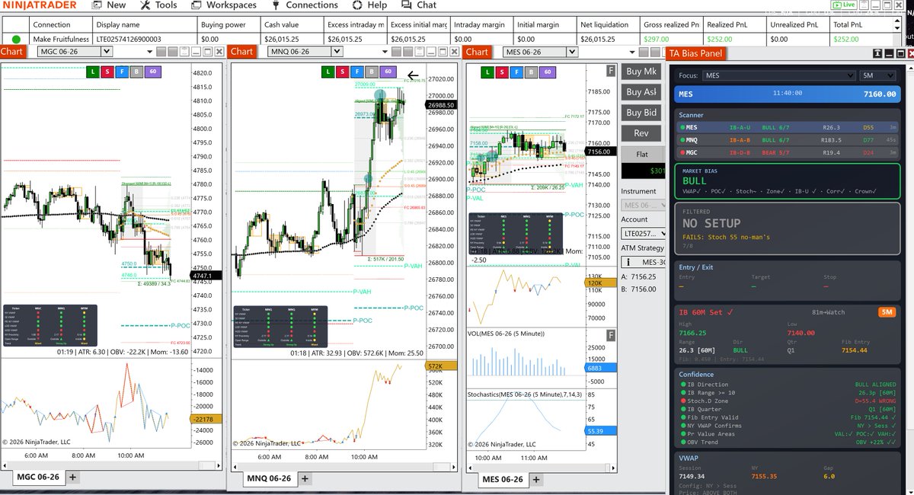Image resolution: width=914 pixels, height=495 pixels.
Task: Click the green connection status dot
Action: click(16, 39)
